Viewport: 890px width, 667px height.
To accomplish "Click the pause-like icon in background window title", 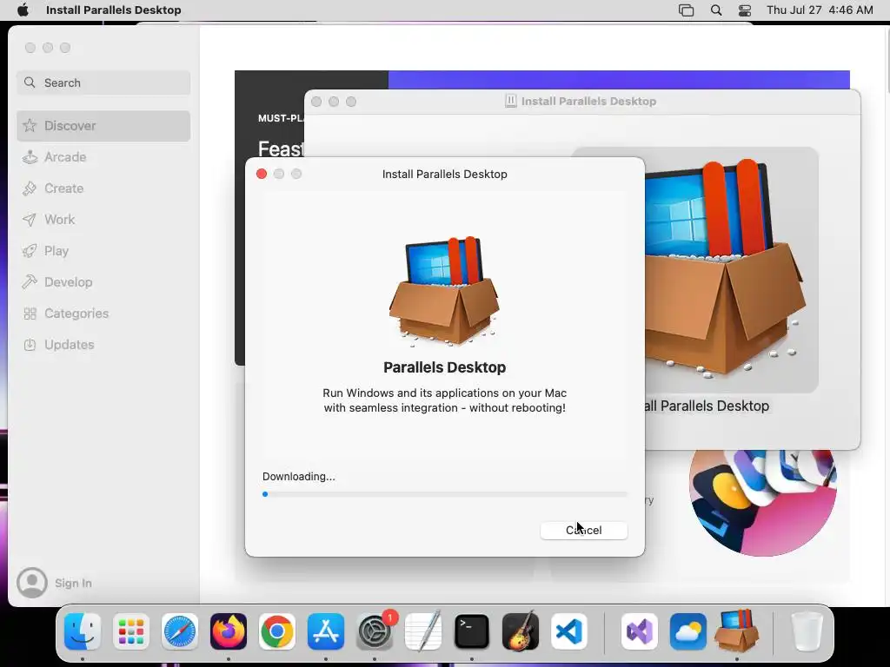I will tap(510, 101).
